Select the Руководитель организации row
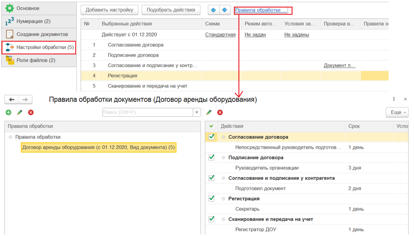 306,168
